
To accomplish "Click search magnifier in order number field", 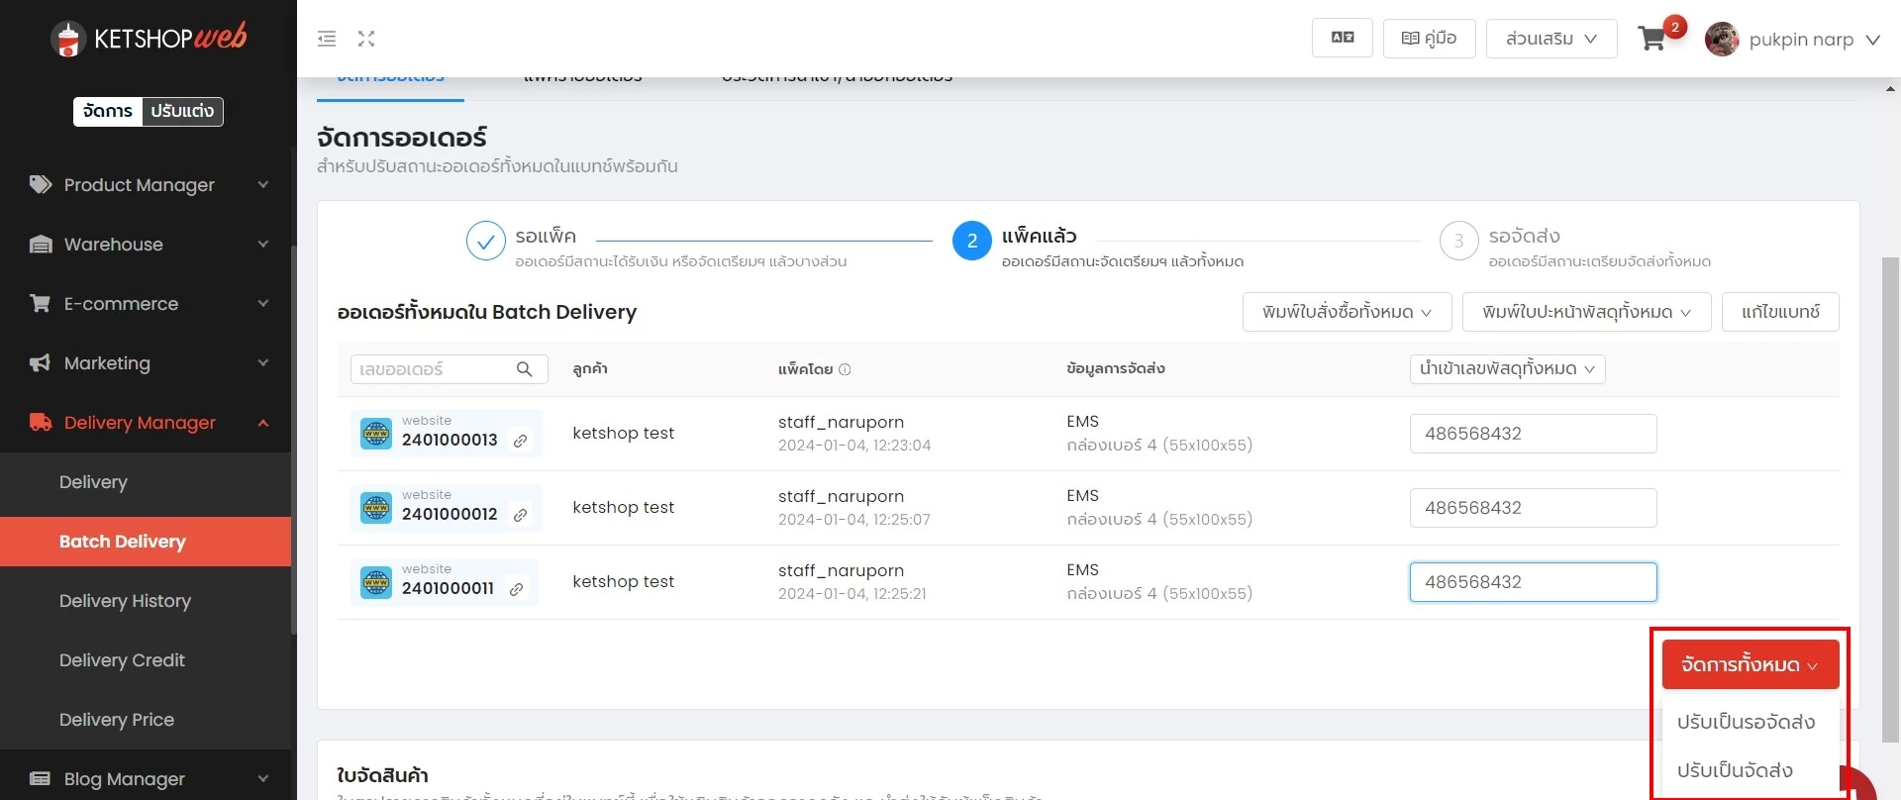I will pyautogui.click(x=525, y=369).
